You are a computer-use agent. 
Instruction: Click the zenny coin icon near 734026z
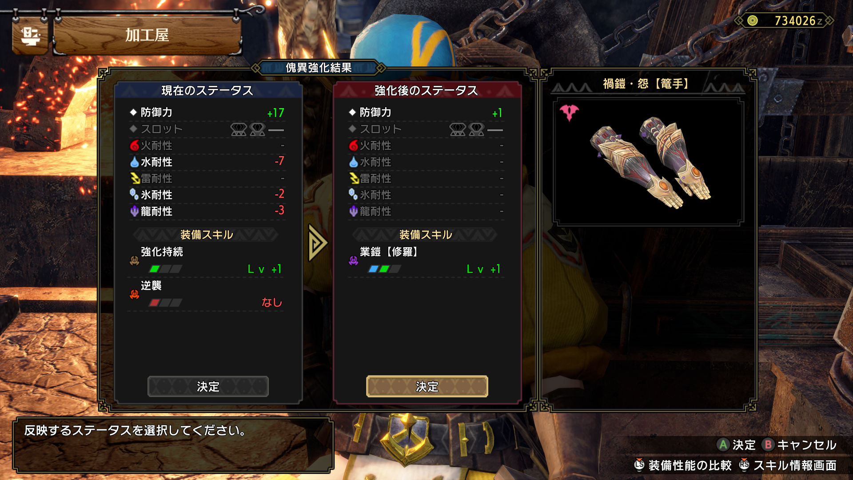752,20
